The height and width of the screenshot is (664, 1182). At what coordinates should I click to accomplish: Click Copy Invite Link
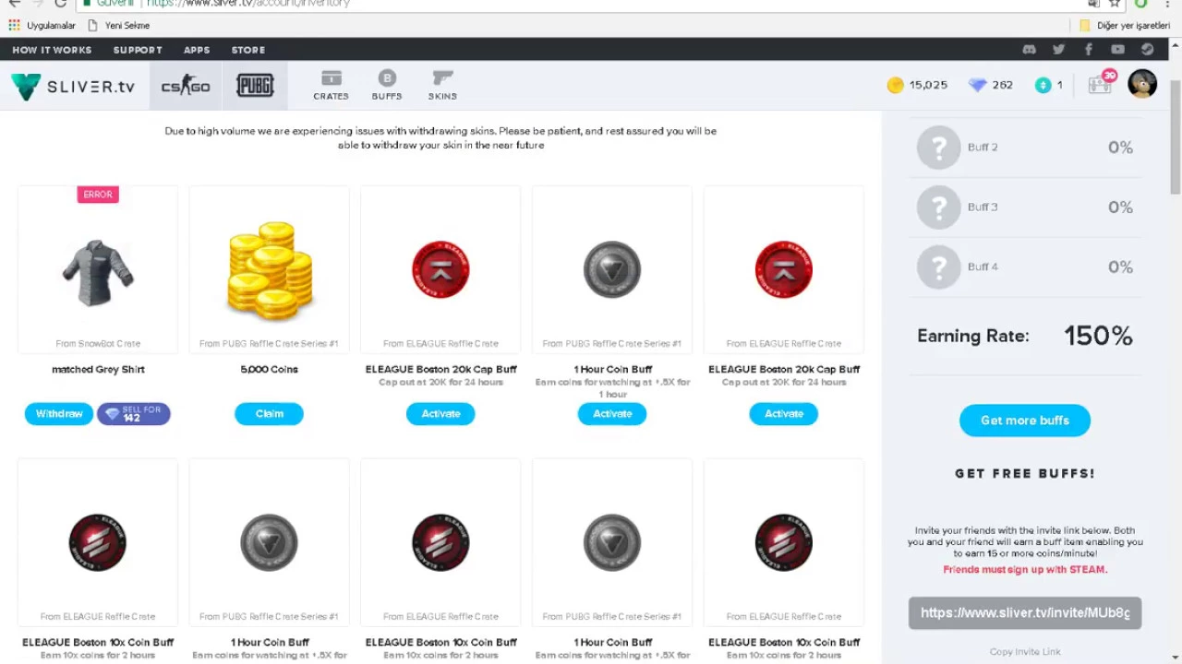[x=1025, y=652]
